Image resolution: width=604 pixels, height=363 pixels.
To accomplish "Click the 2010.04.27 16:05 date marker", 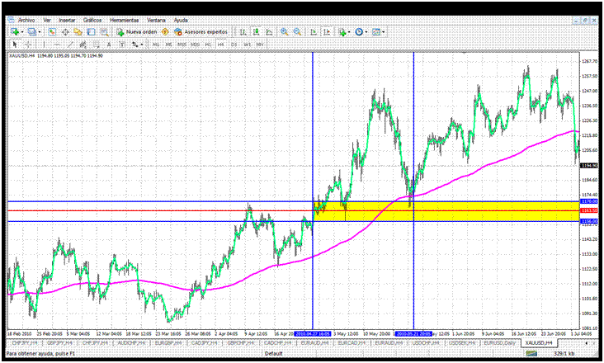I will click(x=313, y=333).
